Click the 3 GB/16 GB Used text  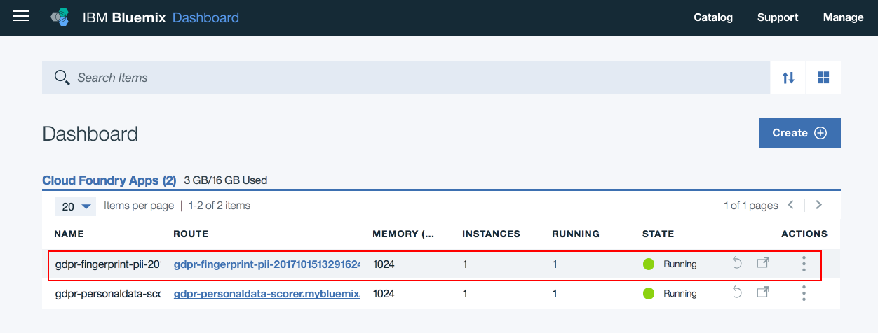(225, 180)
